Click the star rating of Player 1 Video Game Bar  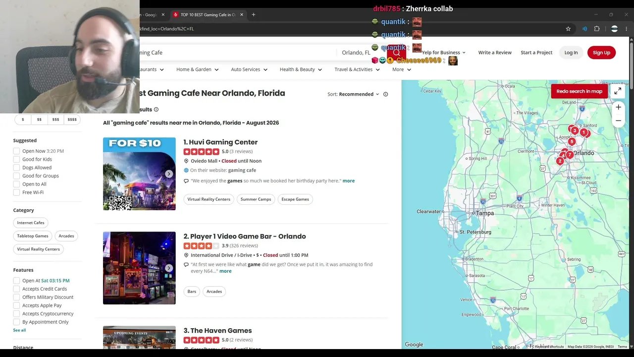coord(202,246)
